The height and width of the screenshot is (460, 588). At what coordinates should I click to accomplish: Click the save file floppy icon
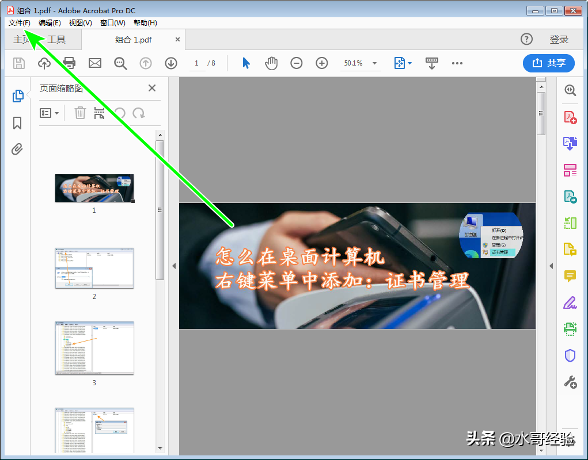pyautogui.click(x=19, y=63)
